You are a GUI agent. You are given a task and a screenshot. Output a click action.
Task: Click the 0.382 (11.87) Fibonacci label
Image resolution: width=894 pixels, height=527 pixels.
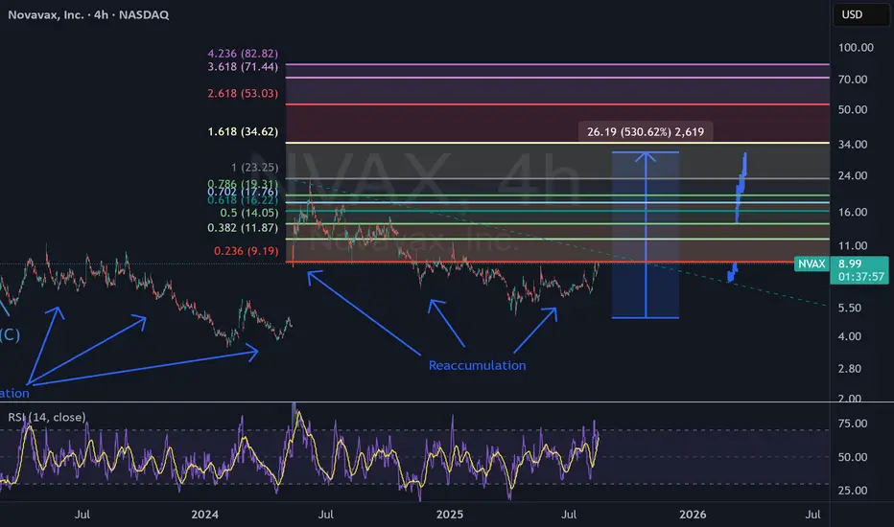(243, 228)
